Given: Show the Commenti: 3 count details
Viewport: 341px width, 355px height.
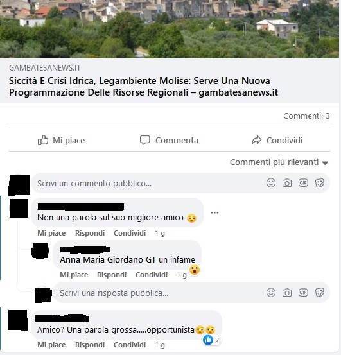Looking at the screenshot, I should (306, 116).
